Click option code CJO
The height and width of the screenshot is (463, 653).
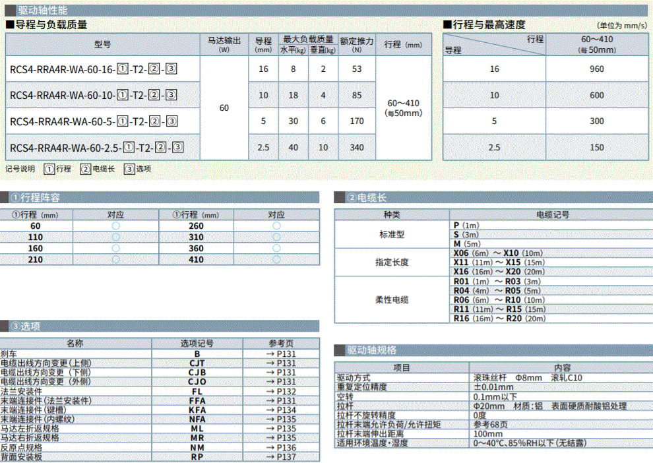point(197,381)
